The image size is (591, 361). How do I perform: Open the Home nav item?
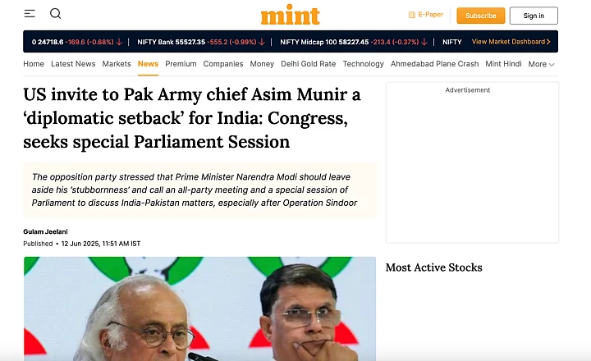click(x=34, y=64)
